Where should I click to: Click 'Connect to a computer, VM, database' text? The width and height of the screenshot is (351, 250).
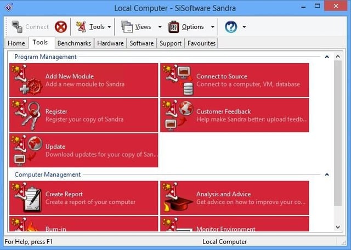pyautogui.click(x=248, y=84)
